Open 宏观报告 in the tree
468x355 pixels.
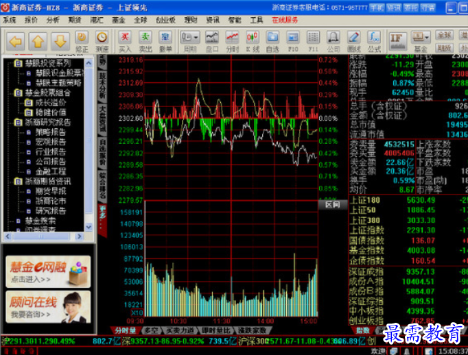point(51,142)
